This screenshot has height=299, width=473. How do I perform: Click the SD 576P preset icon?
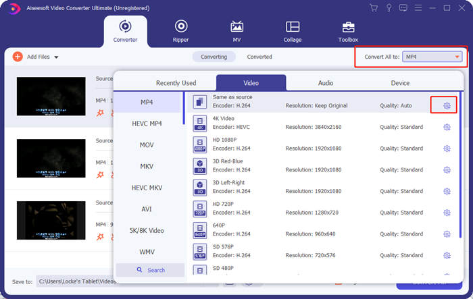click(x=200, y=252)
